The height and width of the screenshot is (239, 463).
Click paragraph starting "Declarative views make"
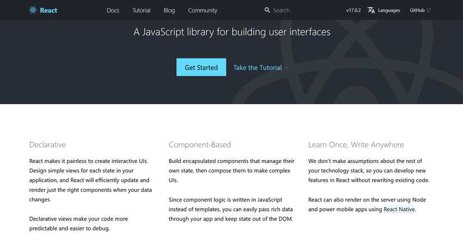(x=79, y=223)
